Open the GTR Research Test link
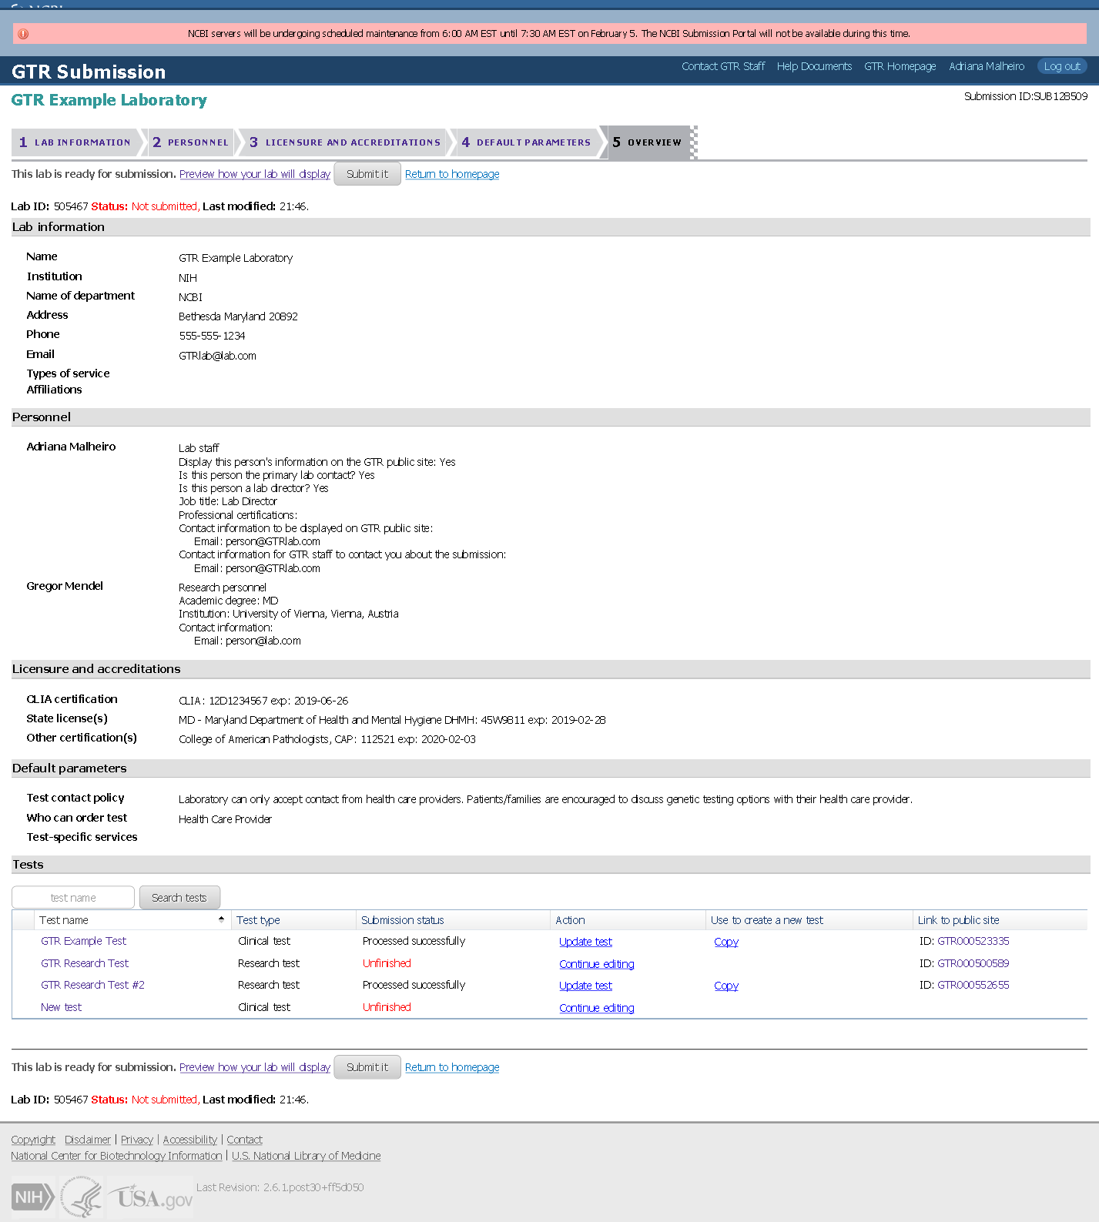This screenshot has height=1222, width=1099. click(x=85, y=963)
